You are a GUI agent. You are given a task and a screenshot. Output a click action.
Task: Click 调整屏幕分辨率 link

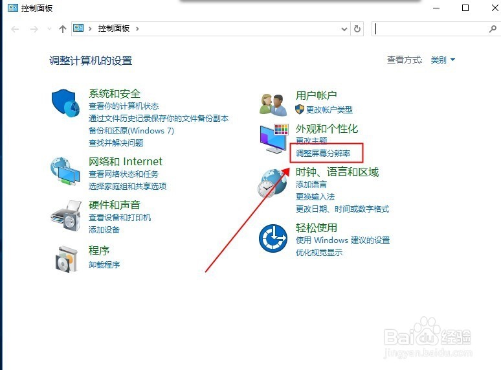[x=323, y=153]
